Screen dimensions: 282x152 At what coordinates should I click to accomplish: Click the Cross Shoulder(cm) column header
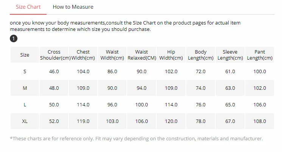(x=54, y=55)
